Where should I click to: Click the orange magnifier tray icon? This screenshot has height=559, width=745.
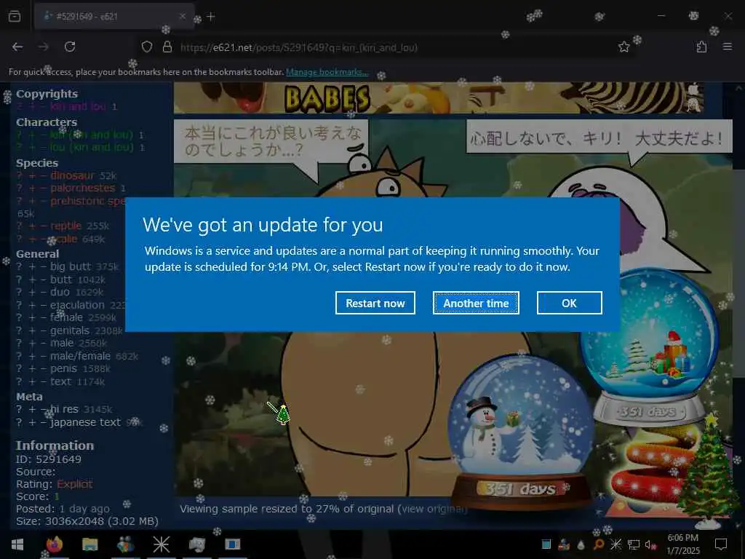(x=599, y=544)
